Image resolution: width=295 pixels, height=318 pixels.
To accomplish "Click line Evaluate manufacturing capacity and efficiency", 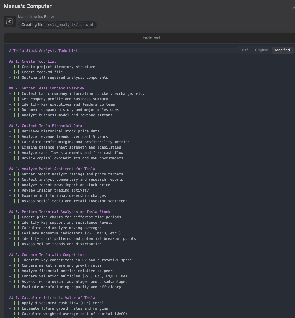I will tap(71, 287).
